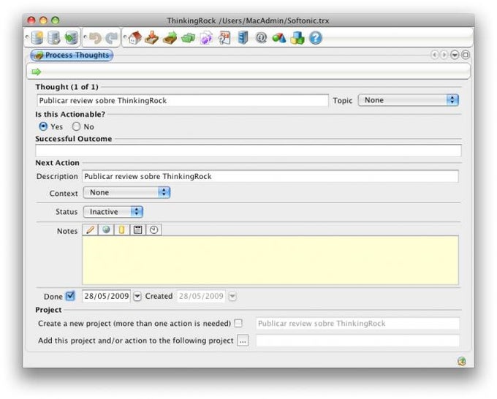The image size is (497, 399).
Task: Click the tab scroll right arrow
Action: pos(444,55)
